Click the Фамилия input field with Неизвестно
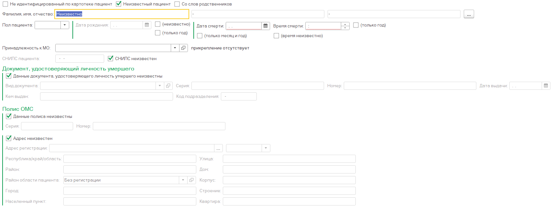The width and height of the screenshot is (553, 209). click(122, 14)
